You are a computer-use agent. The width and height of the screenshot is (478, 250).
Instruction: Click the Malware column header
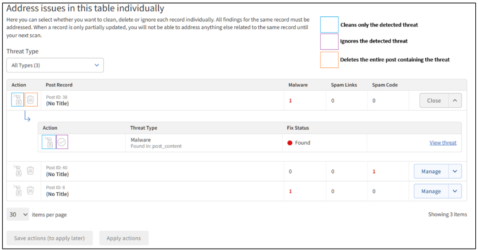(298, 85)
